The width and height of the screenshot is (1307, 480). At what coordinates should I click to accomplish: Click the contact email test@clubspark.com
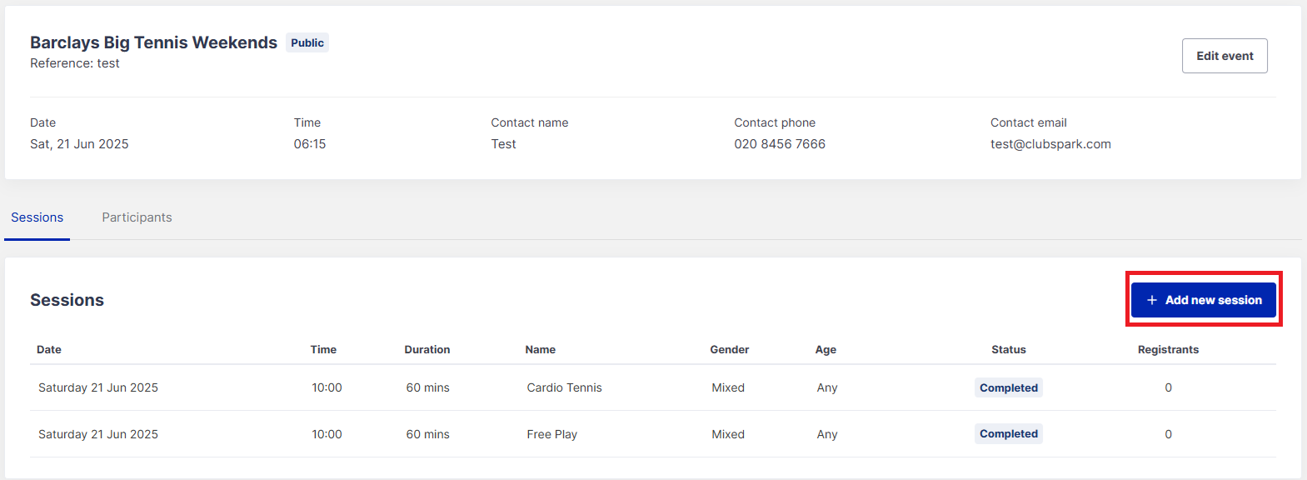pos(1050,144)
